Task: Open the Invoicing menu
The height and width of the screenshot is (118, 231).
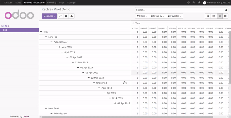Action: 52,2
